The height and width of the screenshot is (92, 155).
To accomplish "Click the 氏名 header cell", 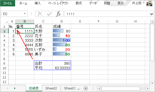I will click(x=43, y=27).
